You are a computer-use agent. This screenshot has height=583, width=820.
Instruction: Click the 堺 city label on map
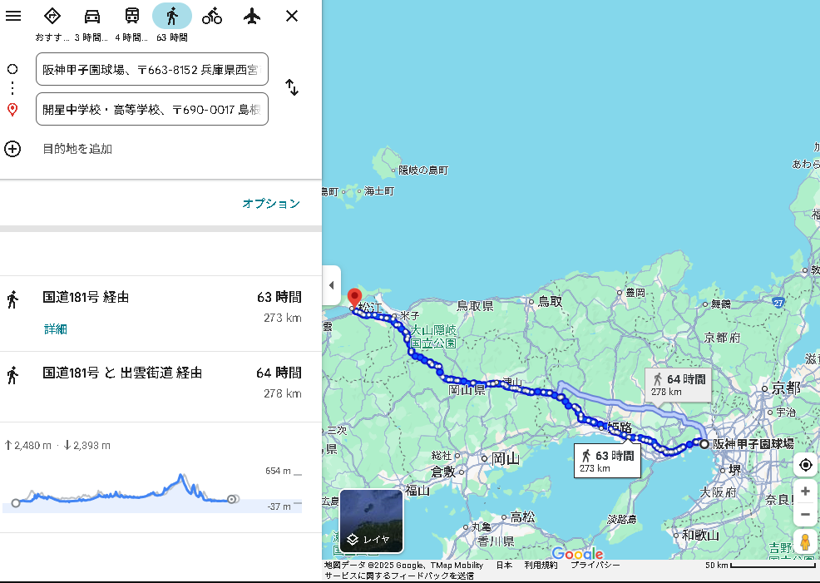point(735,470)
